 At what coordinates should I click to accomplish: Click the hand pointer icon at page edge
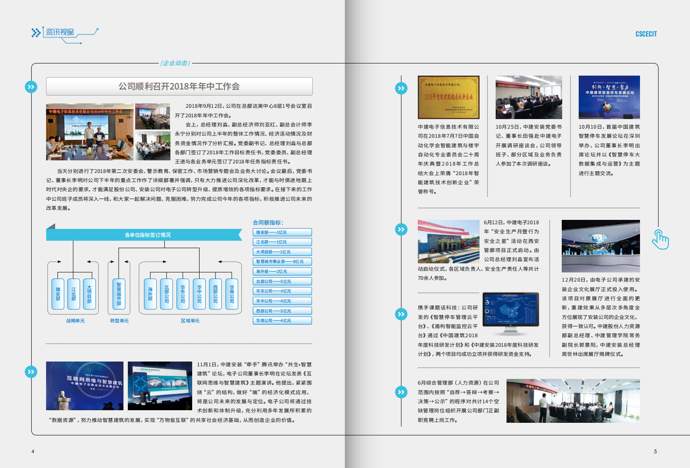pyautogui.click(x=660, y=239)
